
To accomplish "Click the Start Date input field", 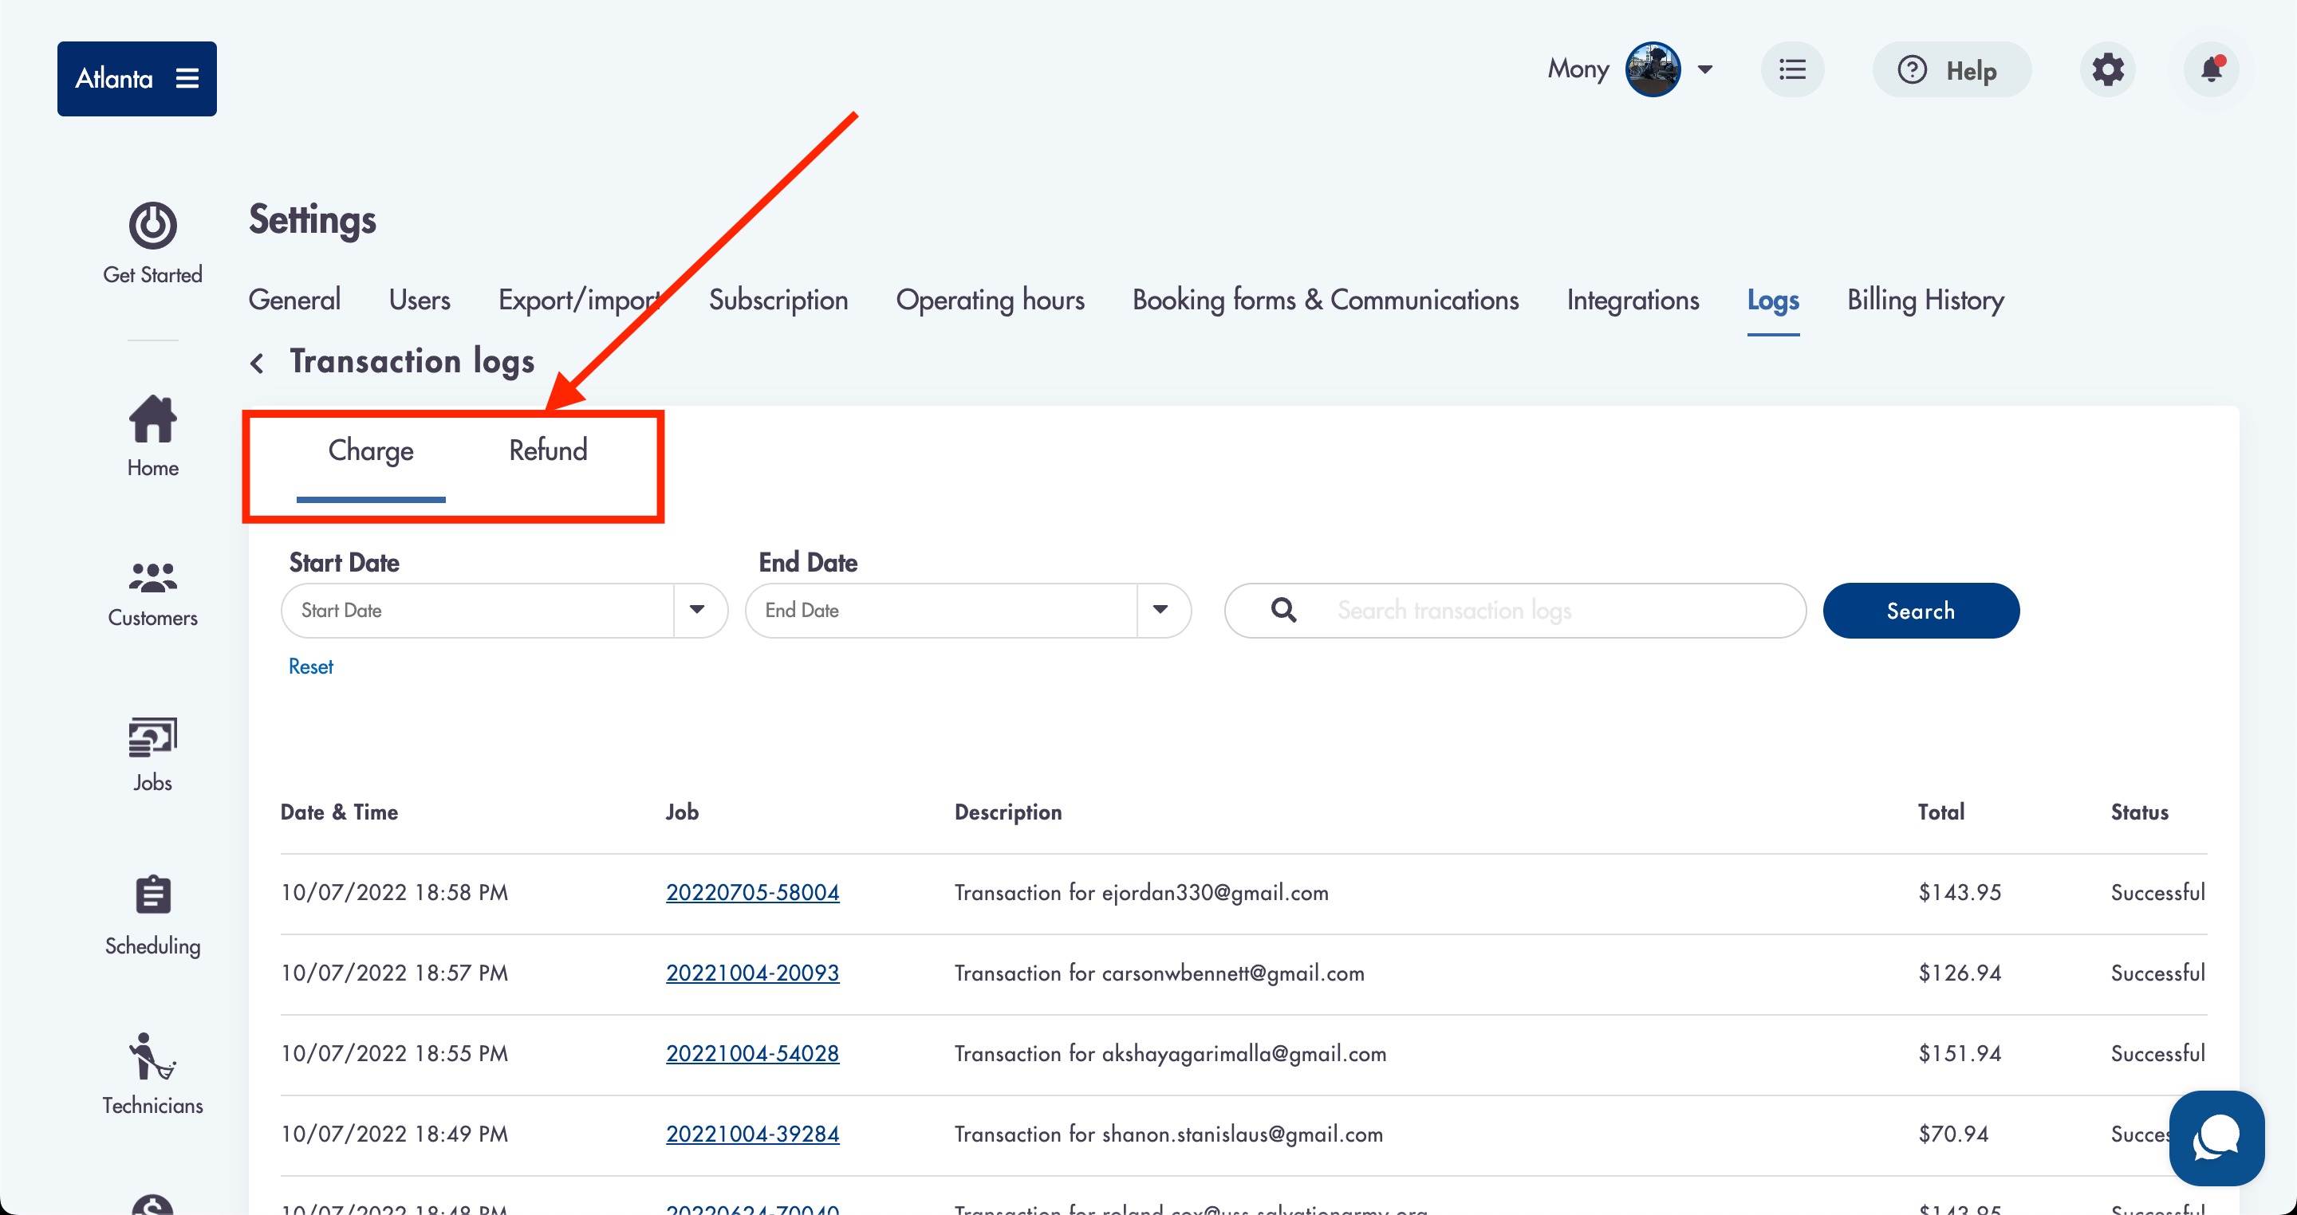I will coord(477,611).
